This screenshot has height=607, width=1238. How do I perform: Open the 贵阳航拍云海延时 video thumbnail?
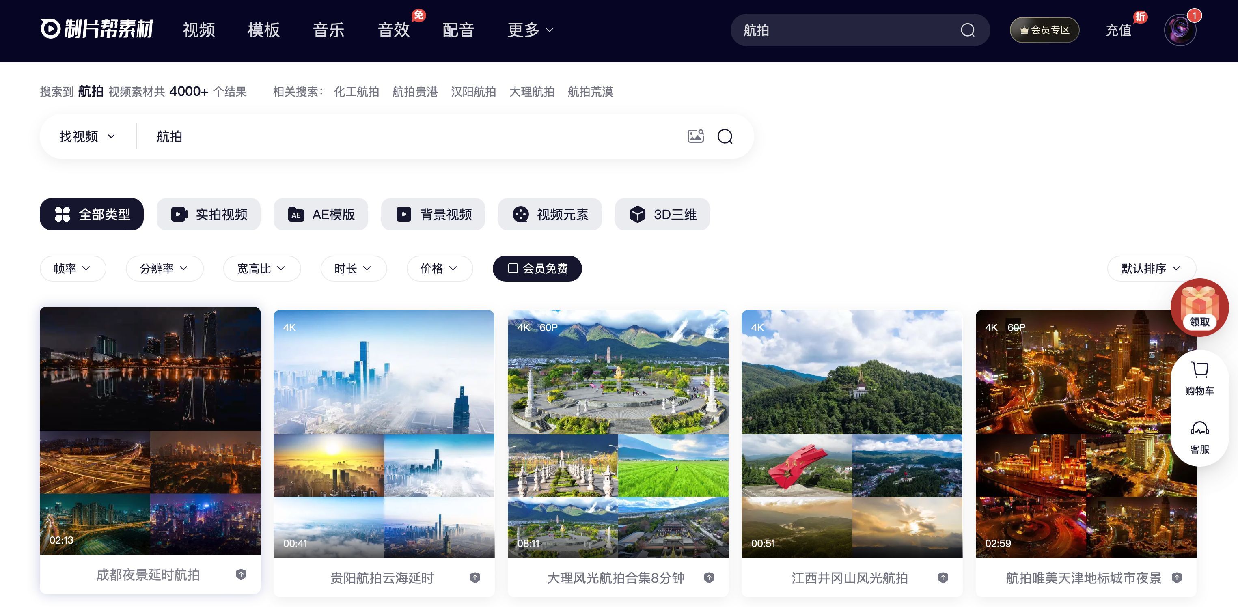point(384,433)
